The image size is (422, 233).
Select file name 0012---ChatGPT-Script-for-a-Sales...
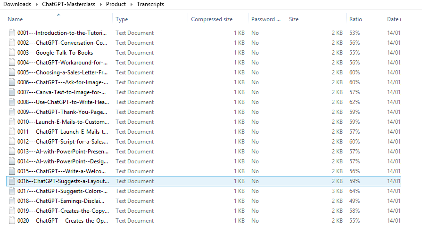click(x=63, y=142)
